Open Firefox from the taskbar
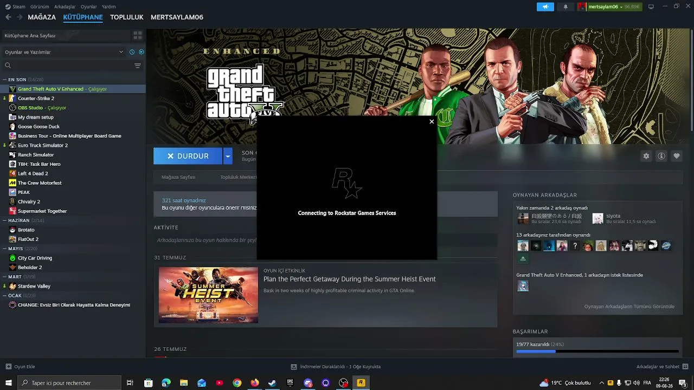 [x=255, y=383]
